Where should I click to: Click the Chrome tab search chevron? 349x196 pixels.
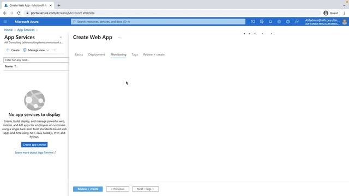click(x=344, y=5)
